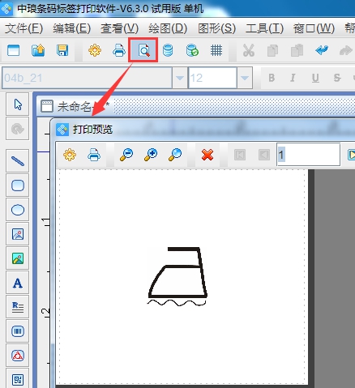Click the printer icon in print preview
The width and height of the screenshot is (355, 388).
(x=94, y=155)
